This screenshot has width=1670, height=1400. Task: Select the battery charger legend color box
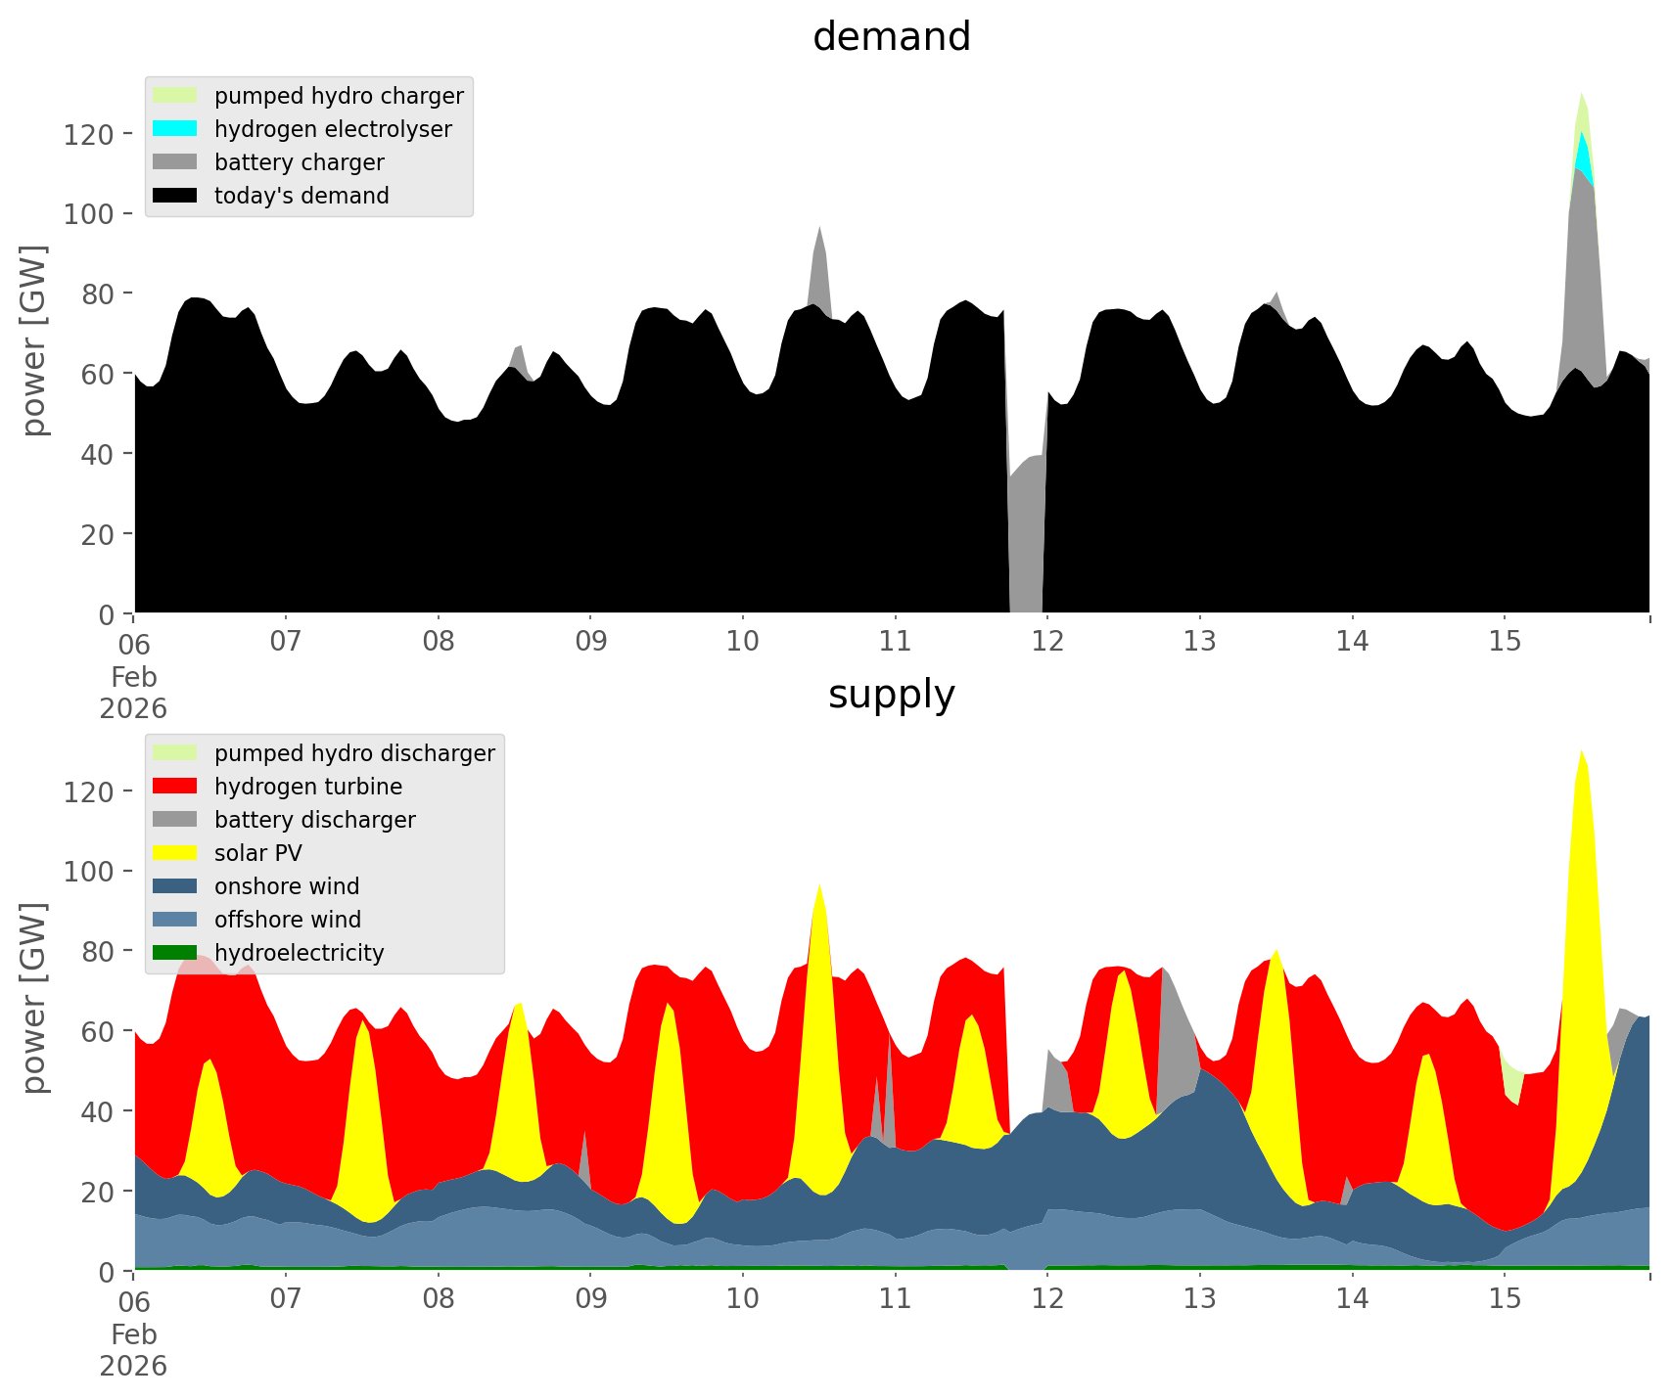pos(175,162)
